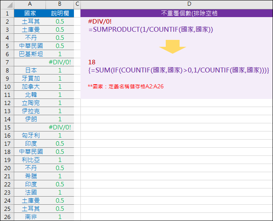Click the 0.5 value in row 2
The image size is (273, 221).
(60, 22)
